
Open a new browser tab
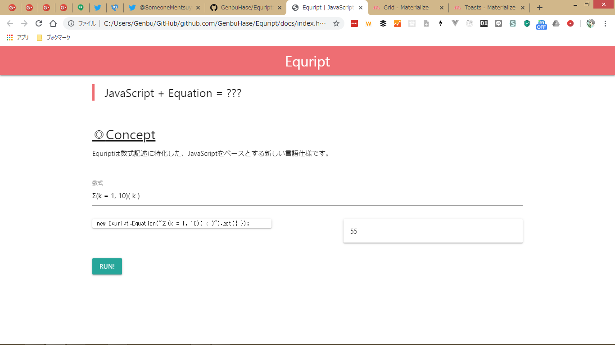540,8
